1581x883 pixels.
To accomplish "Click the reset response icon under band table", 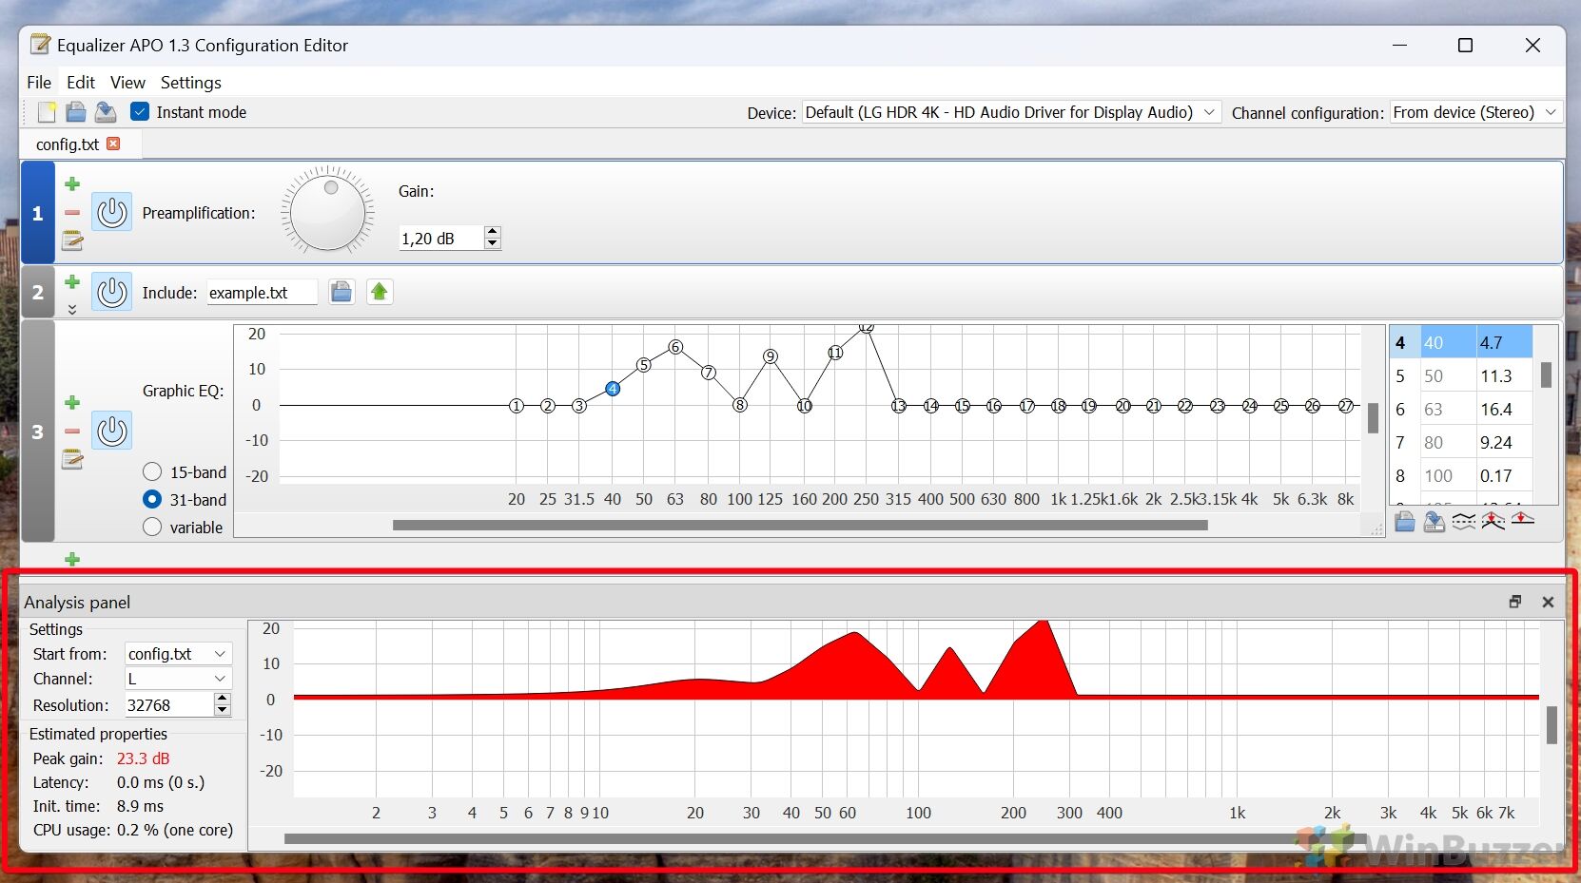I will (1523, 521).
